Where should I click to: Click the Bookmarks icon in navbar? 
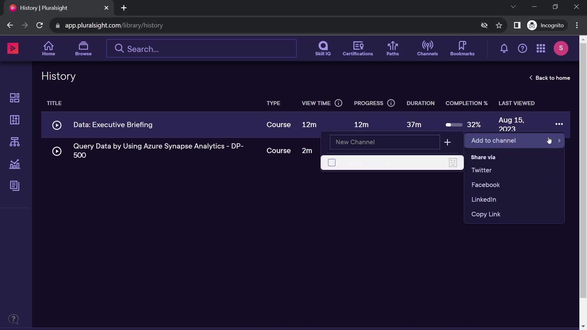click(463, 48)
